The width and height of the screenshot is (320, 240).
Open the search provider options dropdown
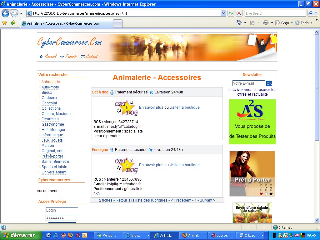click(316, 13)
